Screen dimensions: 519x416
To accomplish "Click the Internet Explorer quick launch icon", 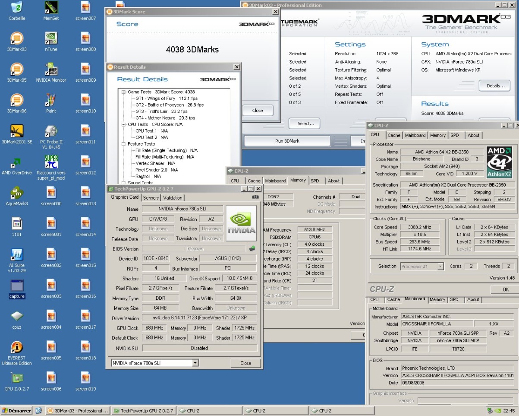I will click(39, 411).
